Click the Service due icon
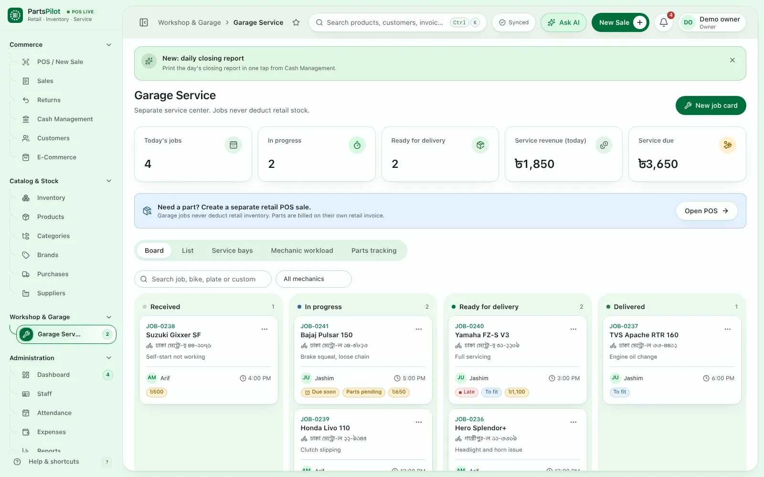Screen dimensions: 764x477 point(728,145)
